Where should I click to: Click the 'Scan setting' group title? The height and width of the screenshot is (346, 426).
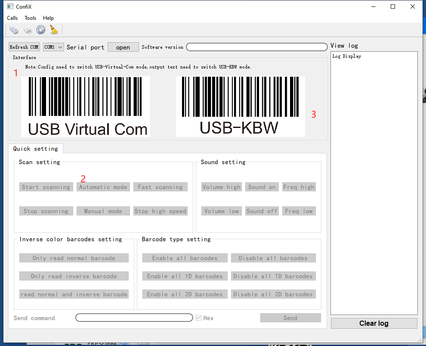[x=40, y=162]
